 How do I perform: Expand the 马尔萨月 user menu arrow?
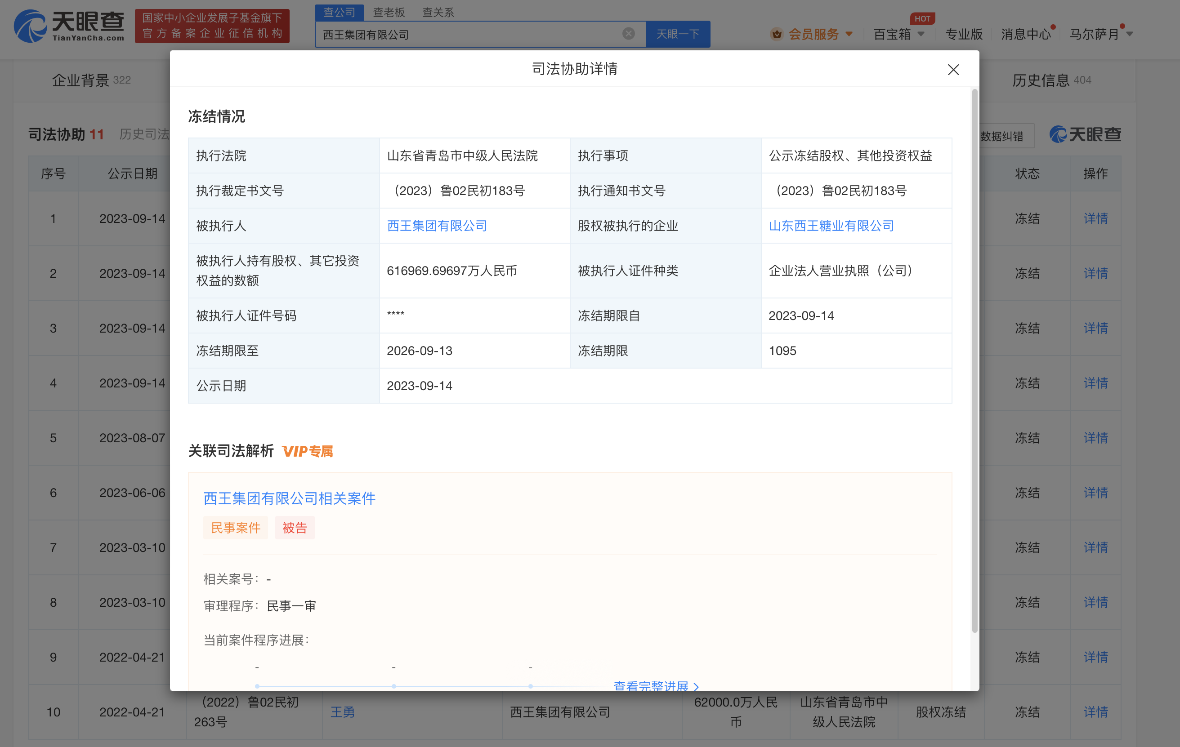1130,34
